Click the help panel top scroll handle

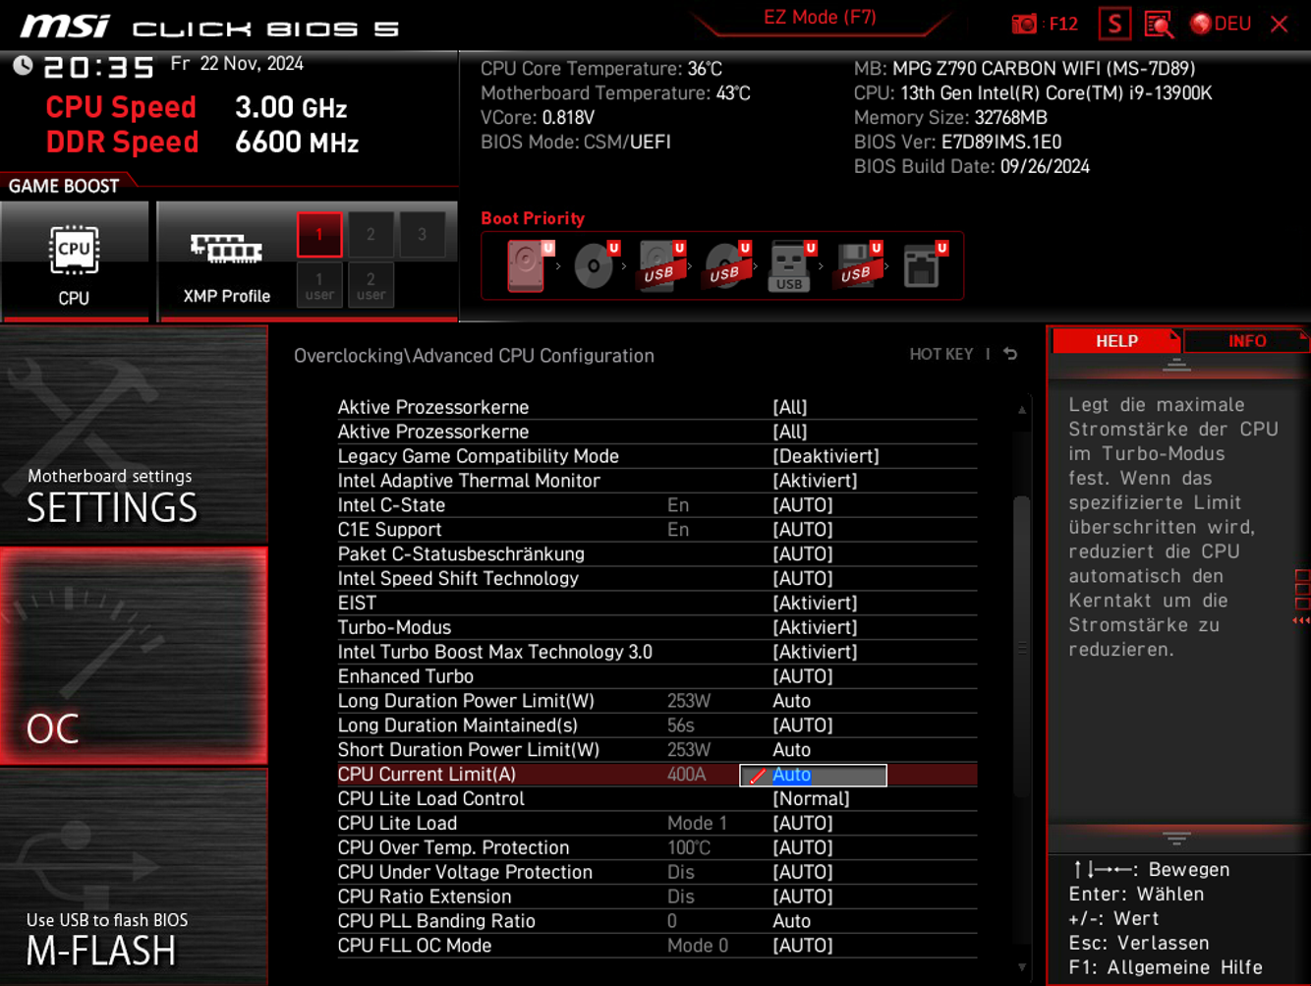1176,366
